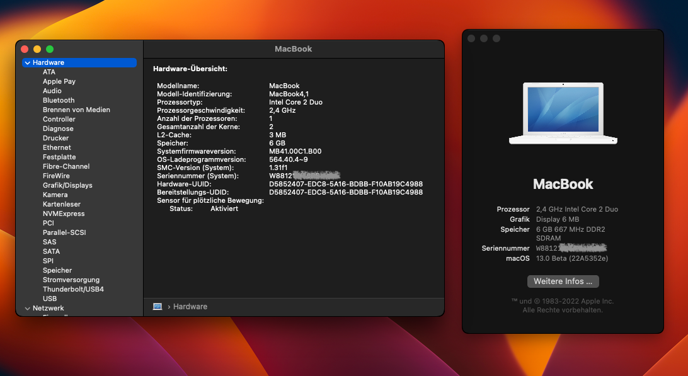The image size is (688, 376).
Task: Select Audio in the sidebar
Action: [52, 91]
